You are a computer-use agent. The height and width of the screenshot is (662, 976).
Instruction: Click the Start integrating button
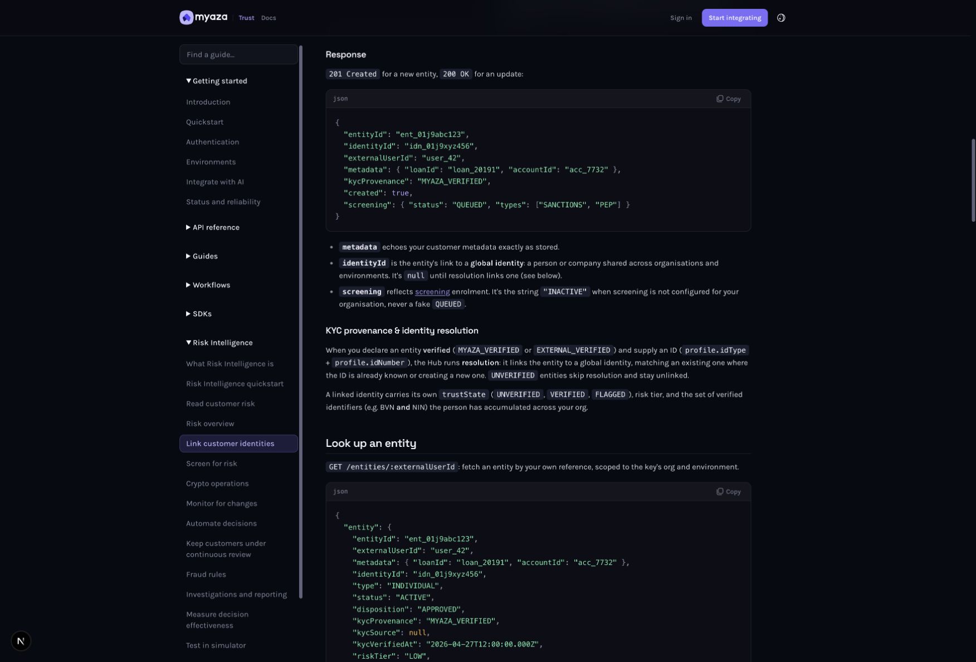point(734,18)
